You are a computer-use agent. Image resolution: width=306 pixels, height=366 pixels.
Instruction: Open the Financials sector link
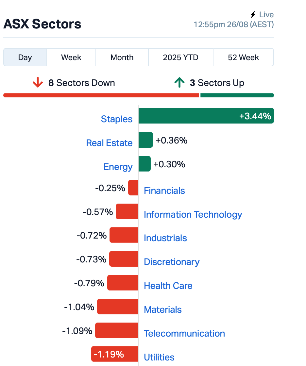point(164,191)
